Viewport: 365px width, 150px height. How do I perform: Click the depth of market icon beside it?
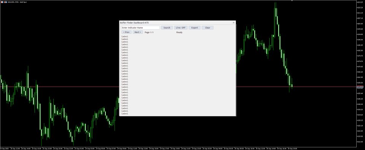coord(5,2)
